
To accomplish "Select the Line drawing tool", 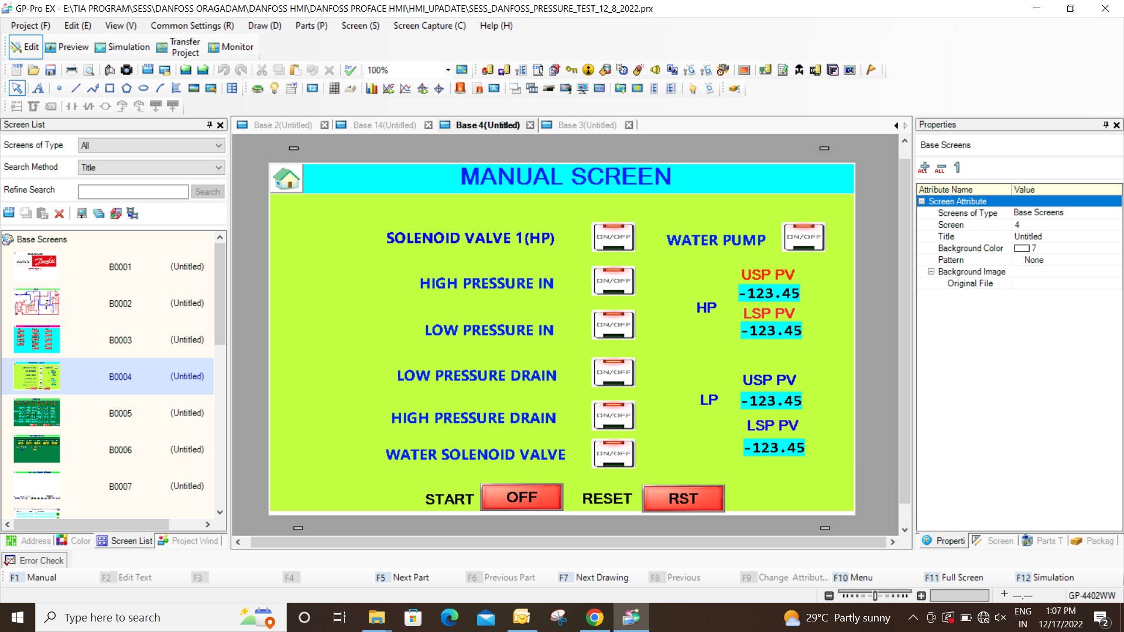I will point(76,88).
